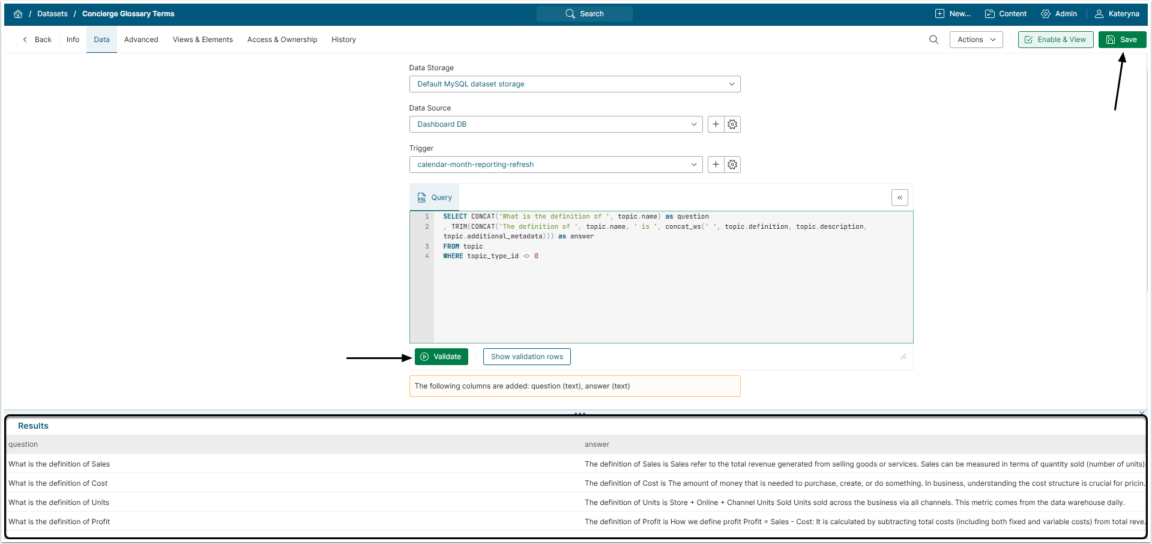Open Trigger settings gear icon
The height and width of the screenshot is (544, 1152).
pyautogui.click(x=732, y=165)
